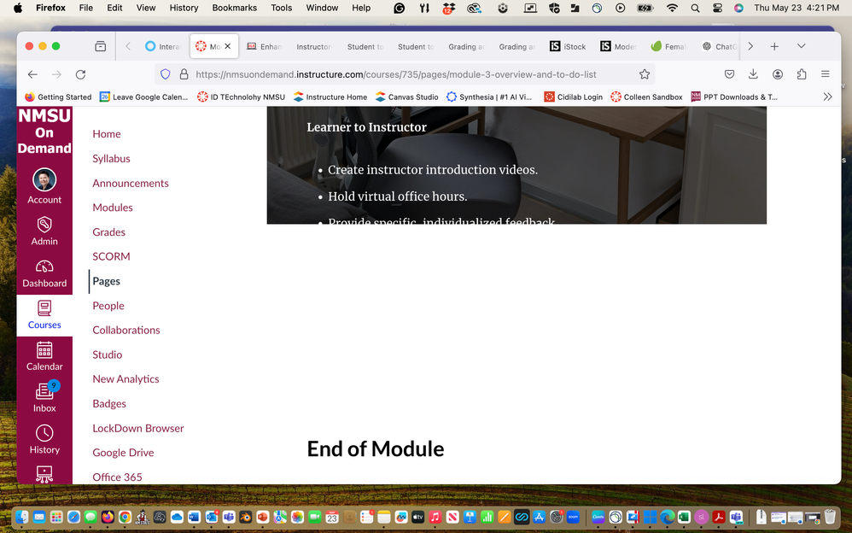Reload the current page
This screenshot has width=852, height=533.
(81, 74)
